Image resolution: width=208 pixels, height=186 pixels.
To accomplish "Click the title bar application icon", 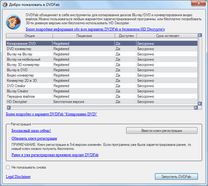I will (x=6, y=4).
